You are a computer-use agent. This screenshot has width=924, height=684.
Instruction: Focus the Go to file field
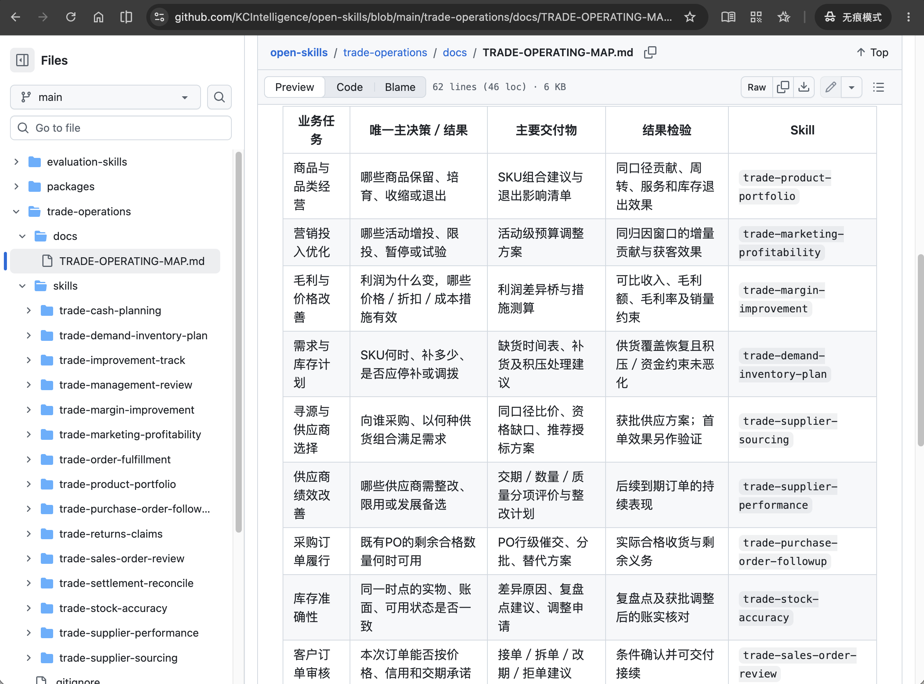pyautogui.click(x=121, y=128)
